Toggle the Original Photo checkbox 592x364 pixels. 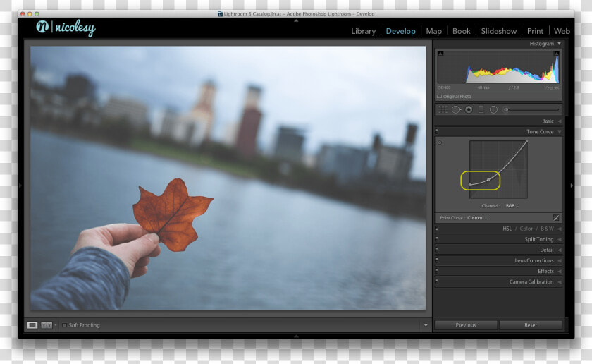coord(440,97)
